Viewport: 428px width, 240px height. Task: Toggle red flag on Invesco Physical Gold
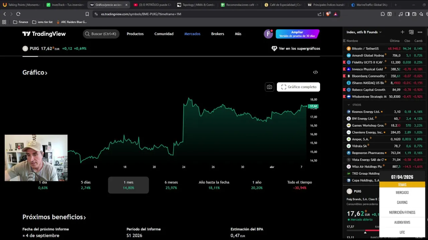[x=344, y=69]
